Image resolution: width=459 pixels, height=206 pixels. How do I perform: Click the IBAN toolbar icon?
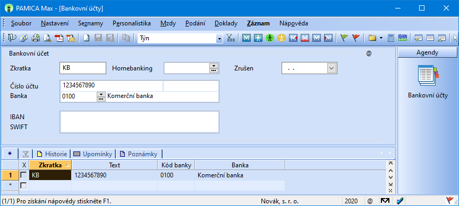point(403,38)
